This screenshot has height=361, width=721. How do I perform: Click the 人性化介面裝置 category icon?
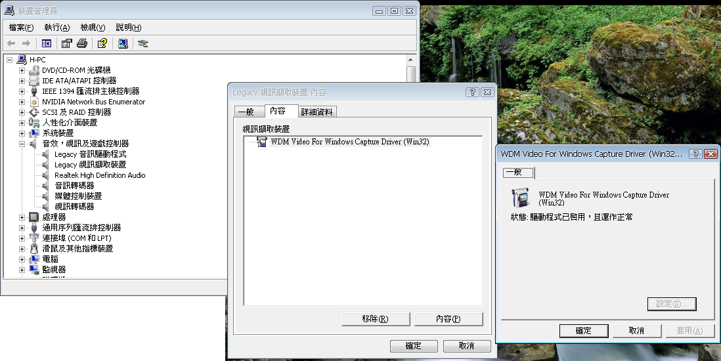pyautogui.click(x=34, y=123)
